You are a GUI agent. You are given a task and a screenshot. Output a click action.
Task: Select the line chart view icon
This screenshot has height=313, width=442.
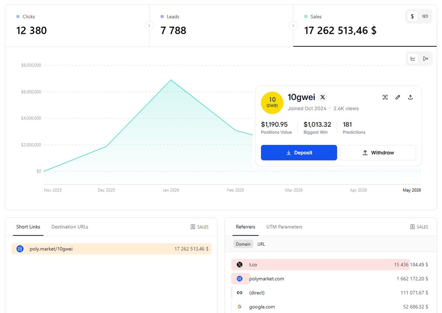[x=413, y=59]
